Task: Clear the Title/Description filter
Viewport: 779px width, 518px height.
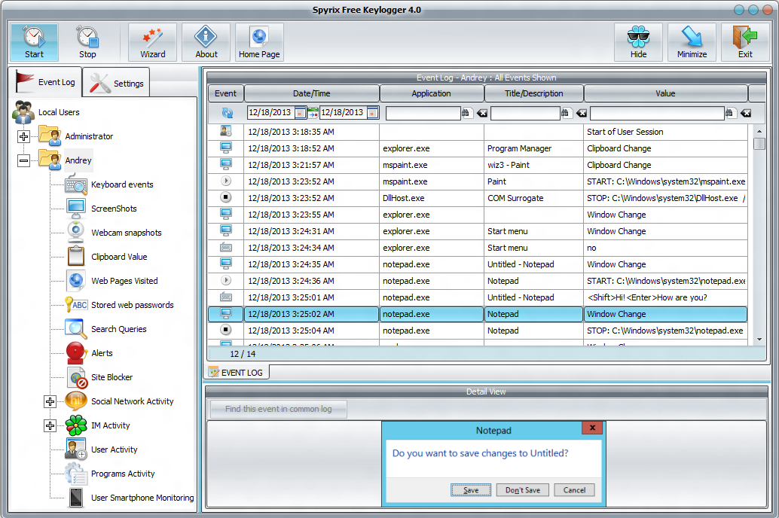Action: (x=582, y=113)
